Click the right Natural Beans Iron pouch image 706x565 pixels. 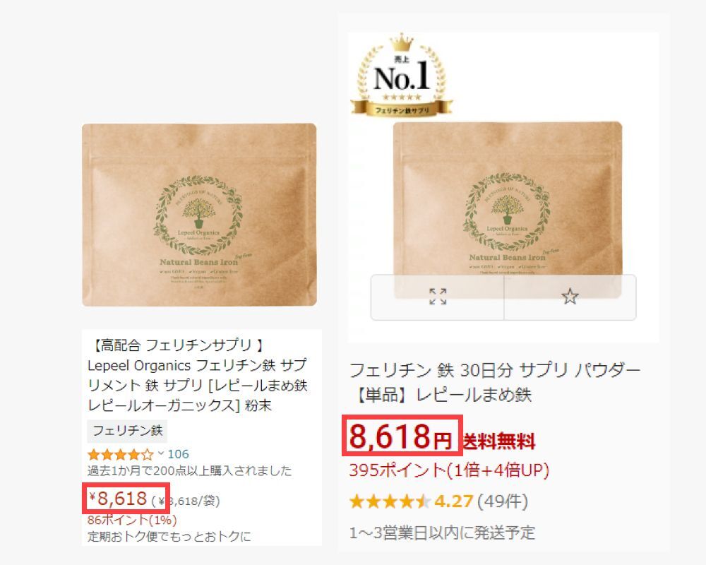coord(508,198)
